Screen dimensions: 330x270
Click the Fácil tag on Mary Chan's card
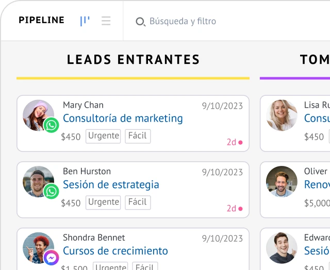point(138,136)
